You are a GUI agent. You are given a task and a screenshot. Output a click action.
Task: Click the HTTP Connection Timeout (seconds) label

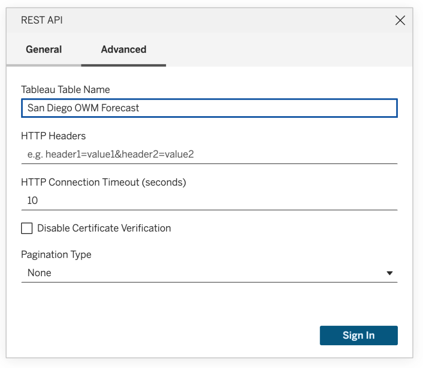(x=103, y=182)
